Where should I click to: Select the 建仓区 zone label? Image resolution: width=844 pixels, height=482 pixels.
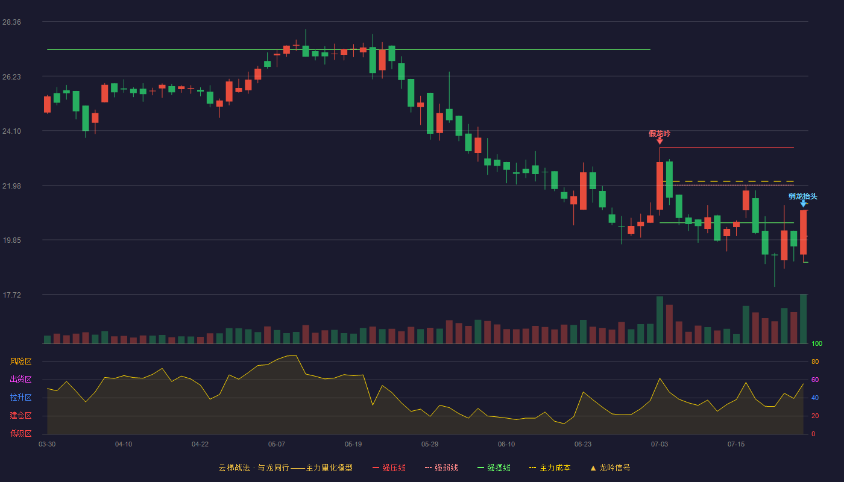point(20,416)
